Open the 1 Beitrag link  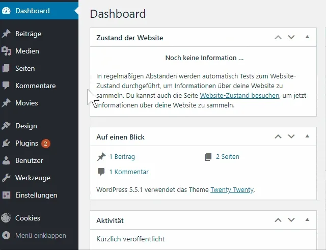(122, 156)
